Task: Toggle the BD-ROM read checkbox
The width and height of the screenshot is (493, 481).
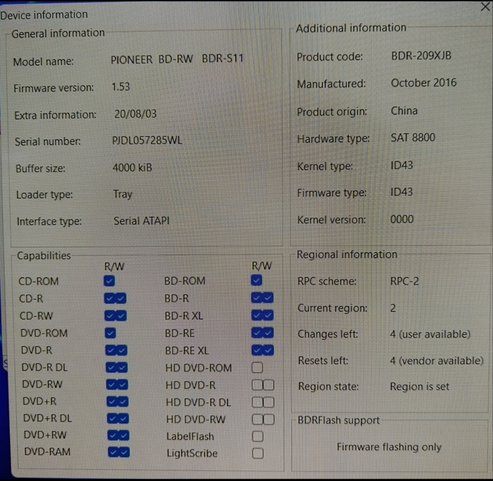Action: click(x=257, y=280)
